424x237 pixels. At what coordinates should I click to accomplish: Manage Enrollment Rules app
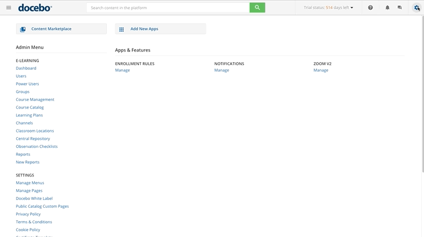click(122, 70)
